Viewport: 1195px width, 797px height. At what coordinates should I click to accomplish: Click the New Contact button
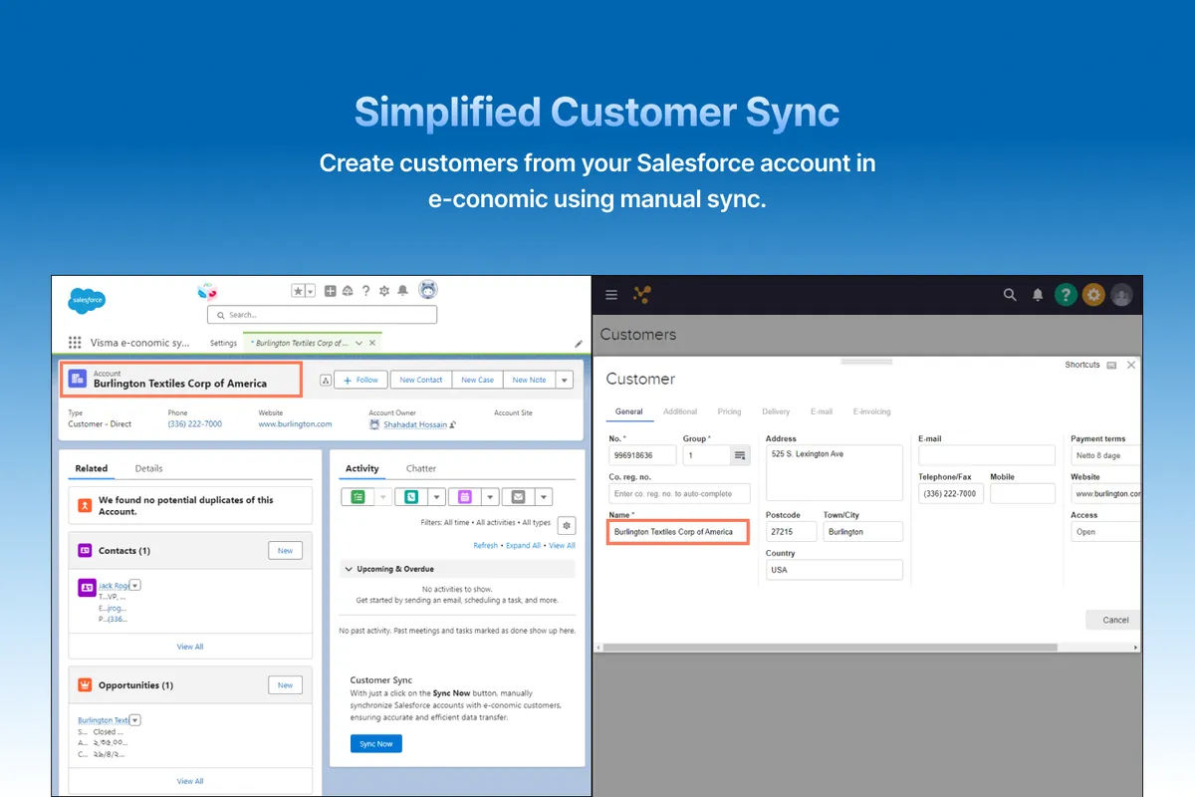(x=421, y=380)
